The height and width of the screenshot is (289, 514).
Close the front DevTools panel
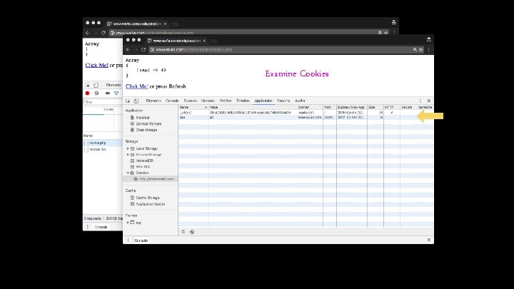point(429,101)
